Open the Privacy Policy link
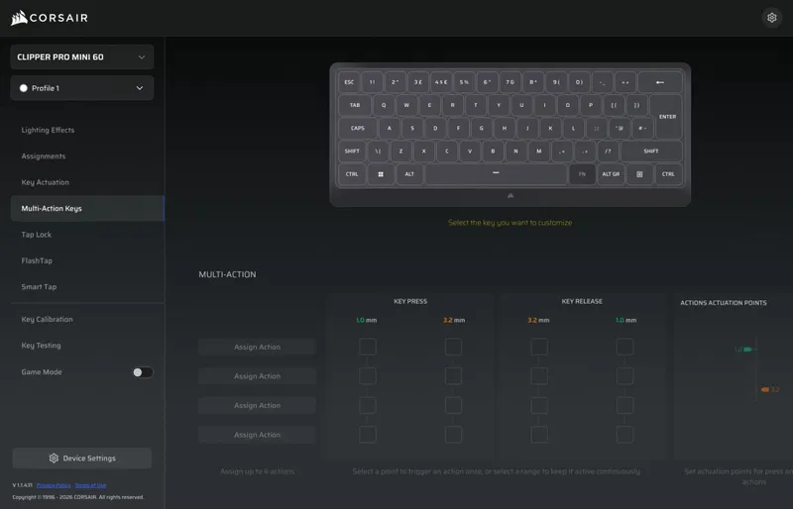793x509 pixels. coord(54,485)
